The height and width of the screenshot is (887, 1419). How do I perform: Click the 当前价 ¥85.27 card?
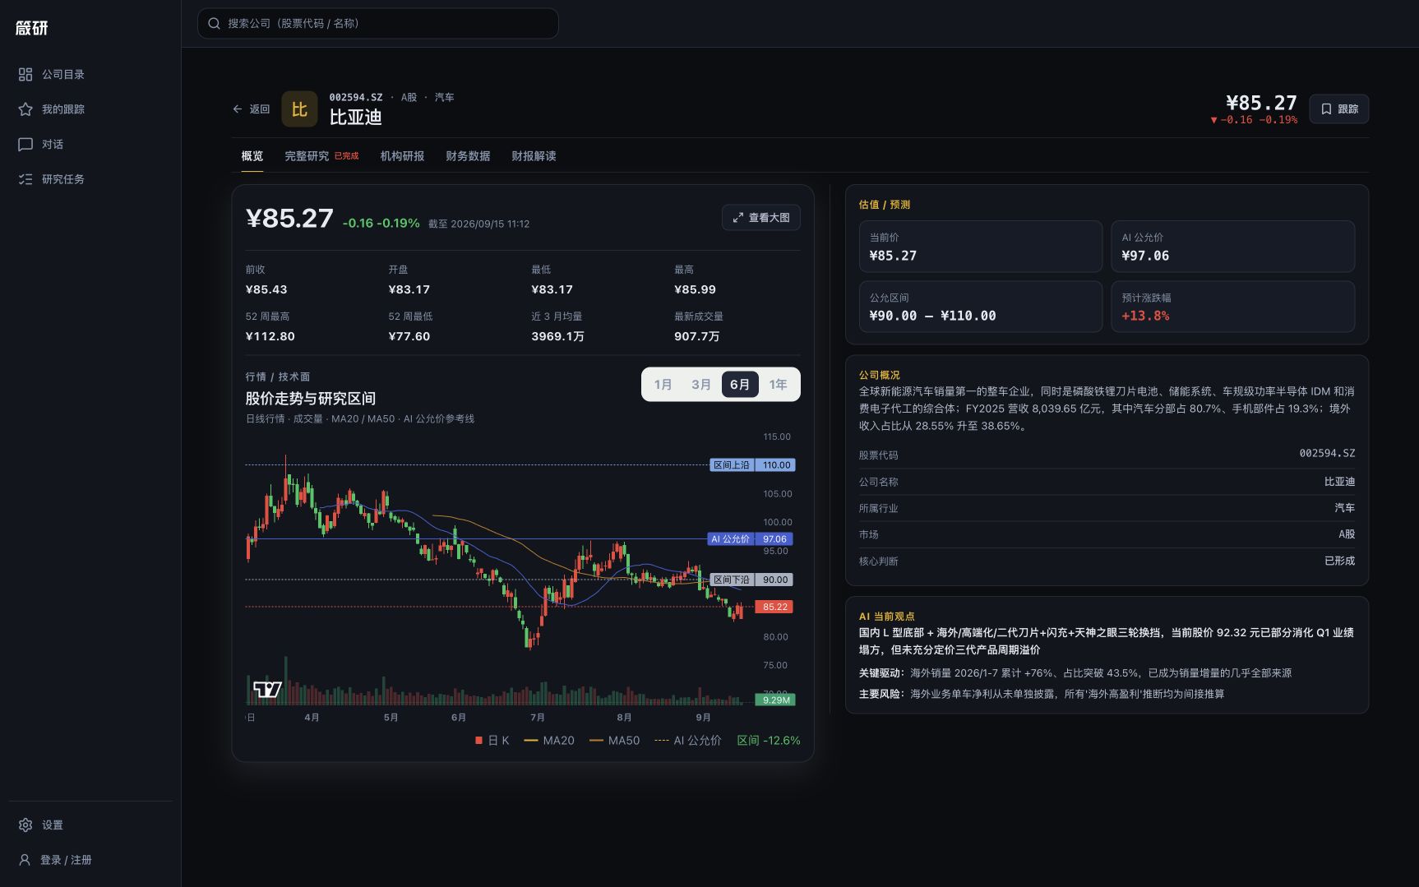[981, 247]
